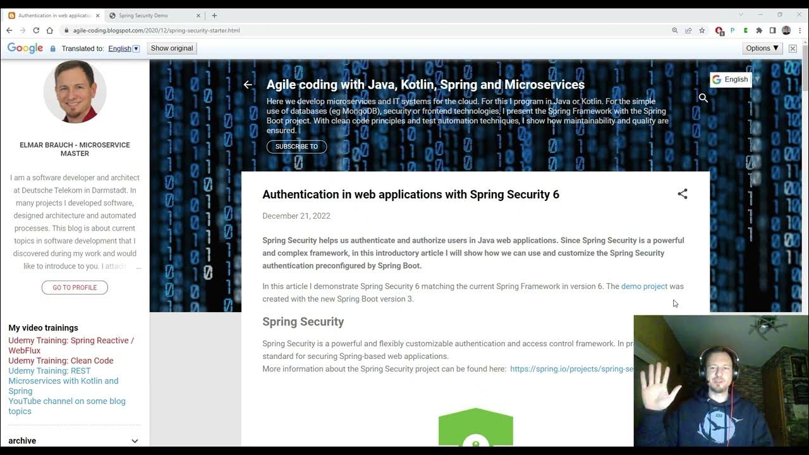Expand the archive section chevron
809x455 pixels.
click(x=135, y=441)
